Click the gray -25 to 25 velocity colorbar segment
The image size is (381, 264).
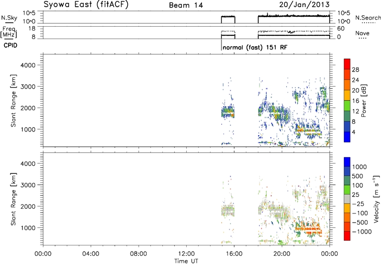(x=347, y=199)
